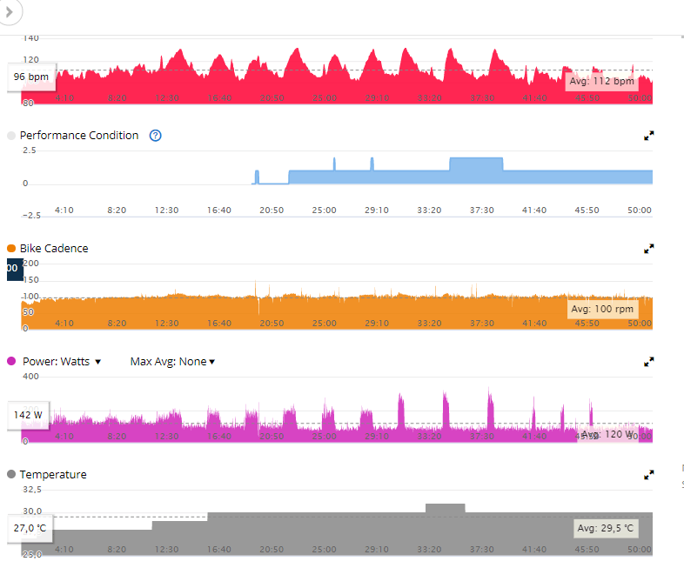
Task: Open the Power: Watts dropdown
Action: [62, 361]
